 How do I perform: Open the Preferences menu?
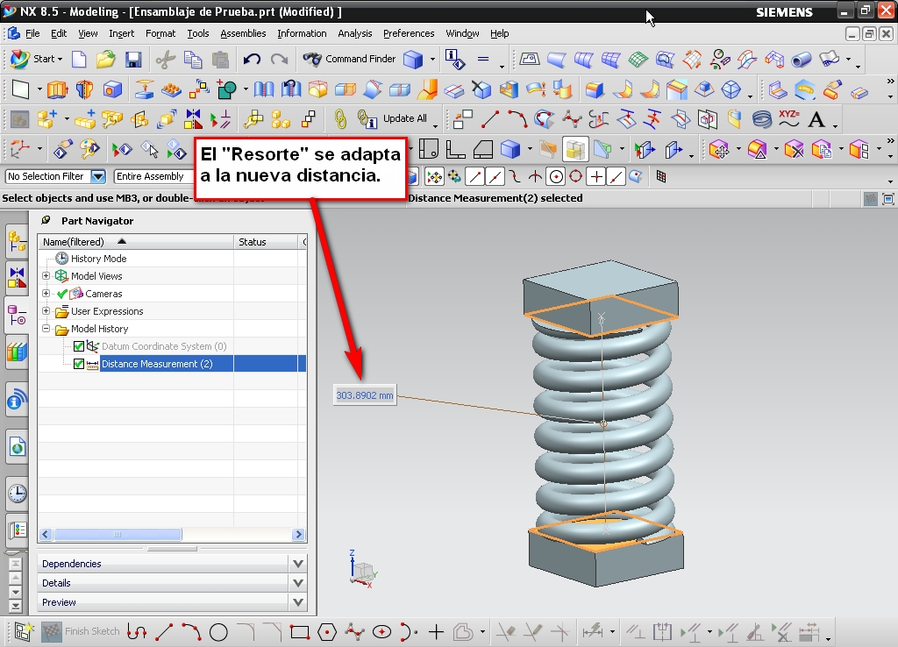(408, 33)
